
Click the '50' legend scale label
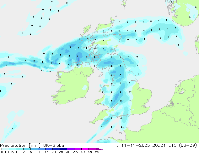[x=97, y=152]
